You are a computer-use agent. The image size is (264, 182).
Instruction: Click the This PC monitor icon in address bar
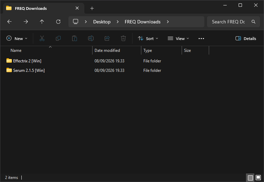click(76, 22)
